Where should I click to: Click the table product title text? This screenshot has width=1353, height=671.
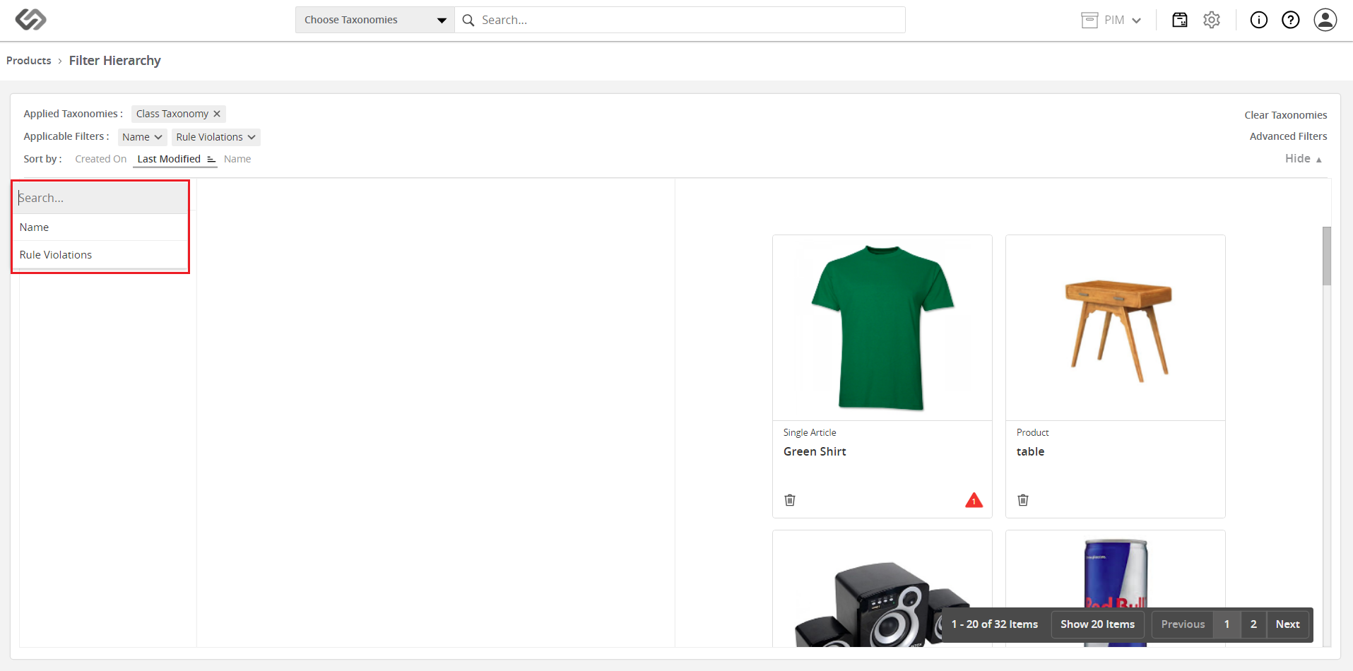[1030, 451]
